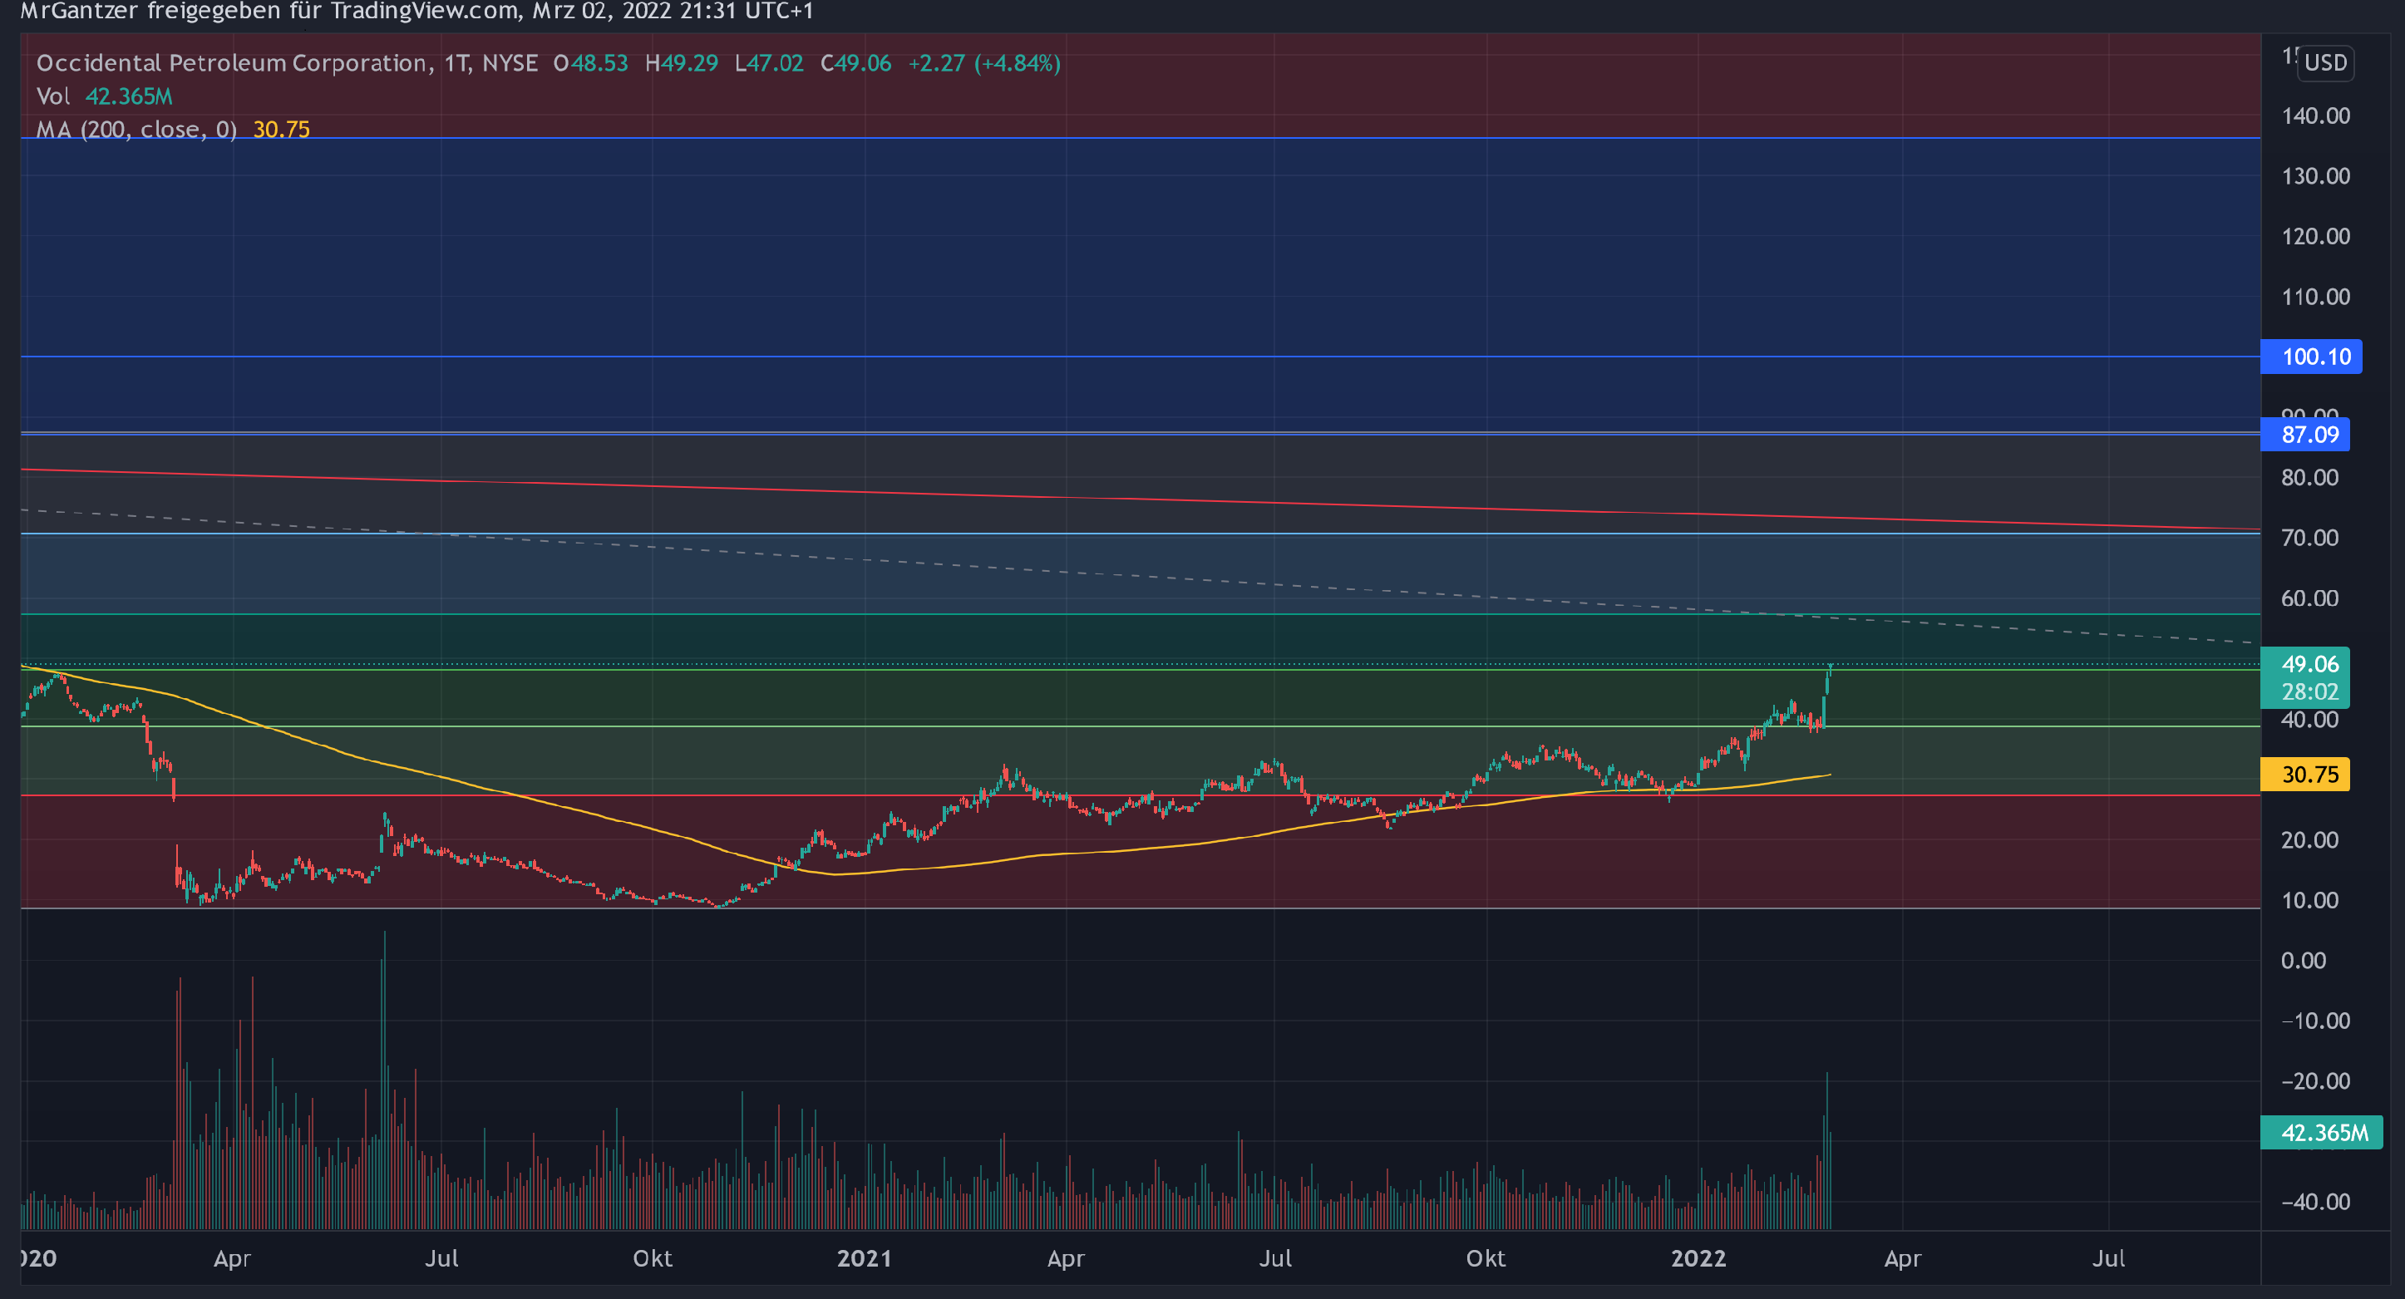Click the 2021 label on time axis
This screenshot has height=1299, width=2405.
pos(864,1258)
